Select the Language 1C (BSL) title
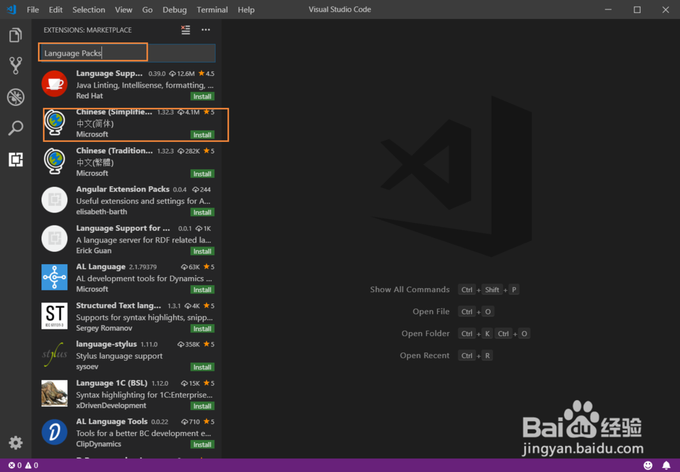This screenshot has height=472, width=680. click(112, 383)
